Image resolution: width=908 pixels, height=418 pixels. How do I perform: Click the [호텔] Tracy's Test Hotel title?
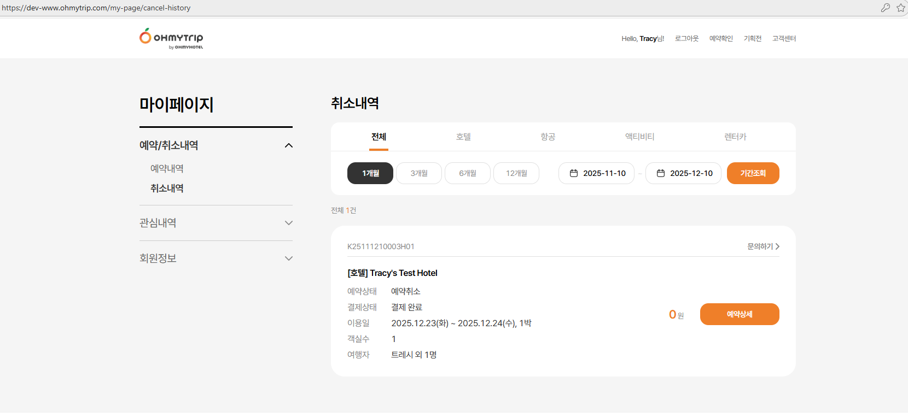(392, 273)
